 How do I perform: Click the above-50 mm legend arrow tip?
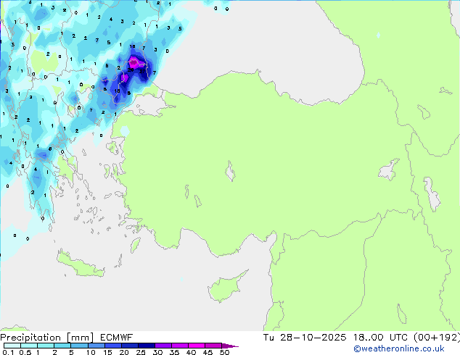230,346
